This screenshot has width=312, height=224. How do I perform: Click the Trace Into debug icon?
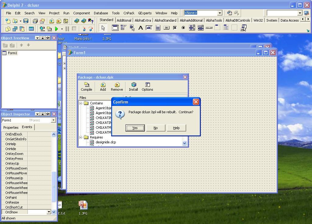(84, 29)
